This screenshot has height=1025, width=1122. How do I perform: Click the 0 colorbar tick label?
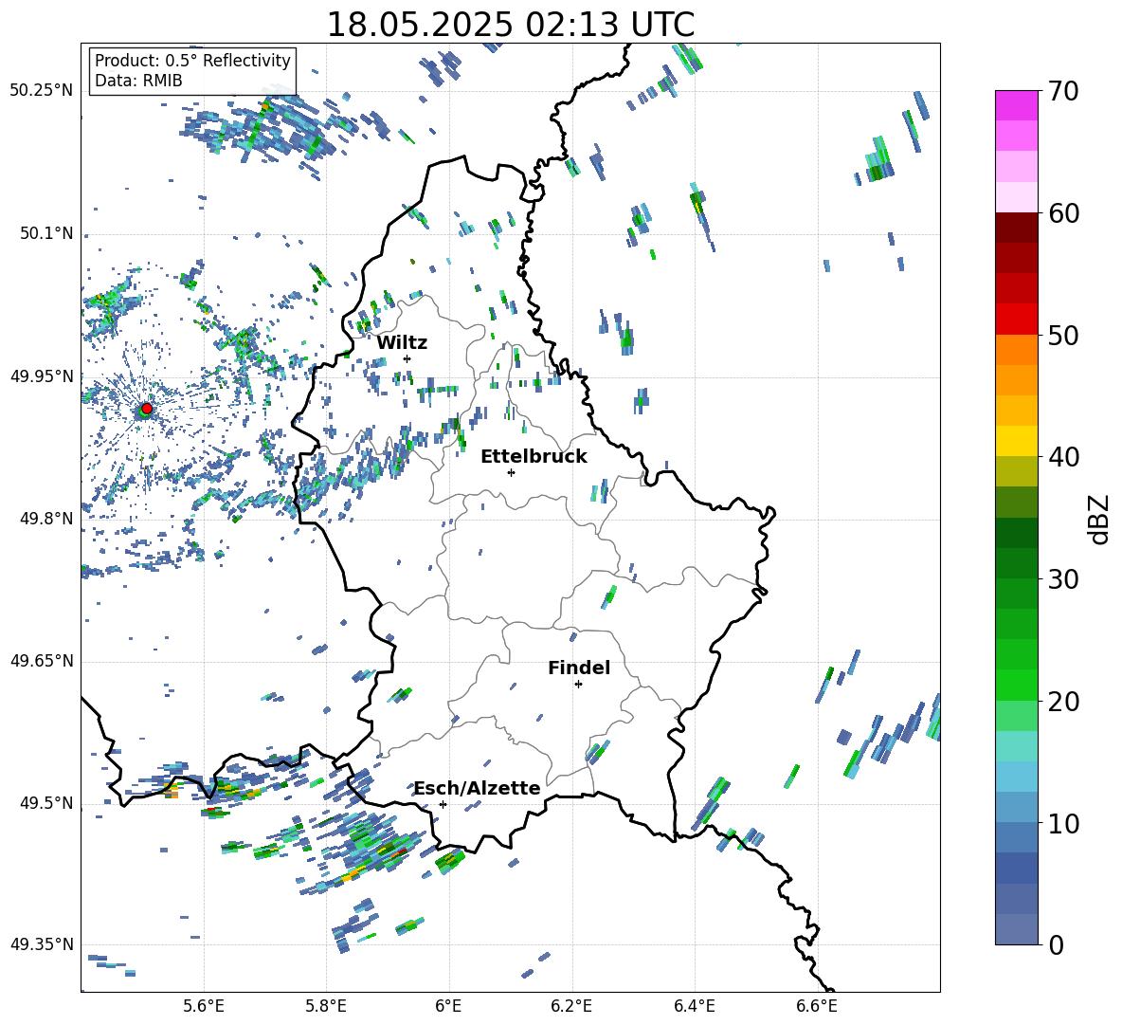click(1056, 945)
